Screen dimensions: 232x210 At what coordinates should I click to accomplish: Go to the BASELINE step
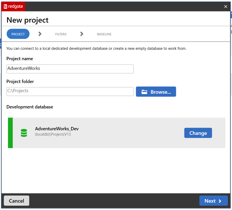tap(104, 34)
